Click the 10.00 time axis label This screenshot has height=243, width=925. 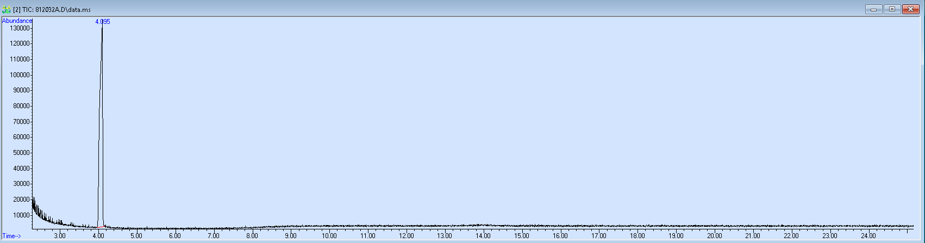point(329,236)
